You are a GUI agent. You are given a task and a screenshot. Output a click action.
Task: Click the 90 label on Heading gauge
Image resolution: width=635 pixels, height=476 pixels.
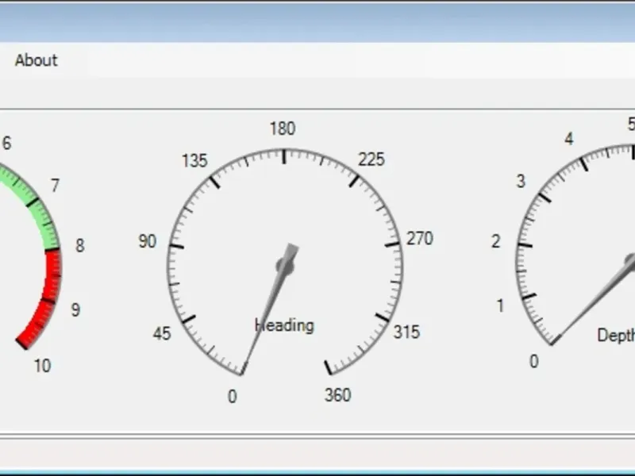coord(148,241)
